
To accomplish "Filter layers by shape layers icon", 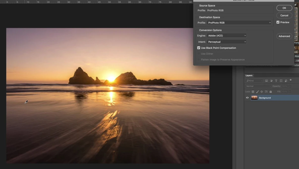I will [281, 81].
